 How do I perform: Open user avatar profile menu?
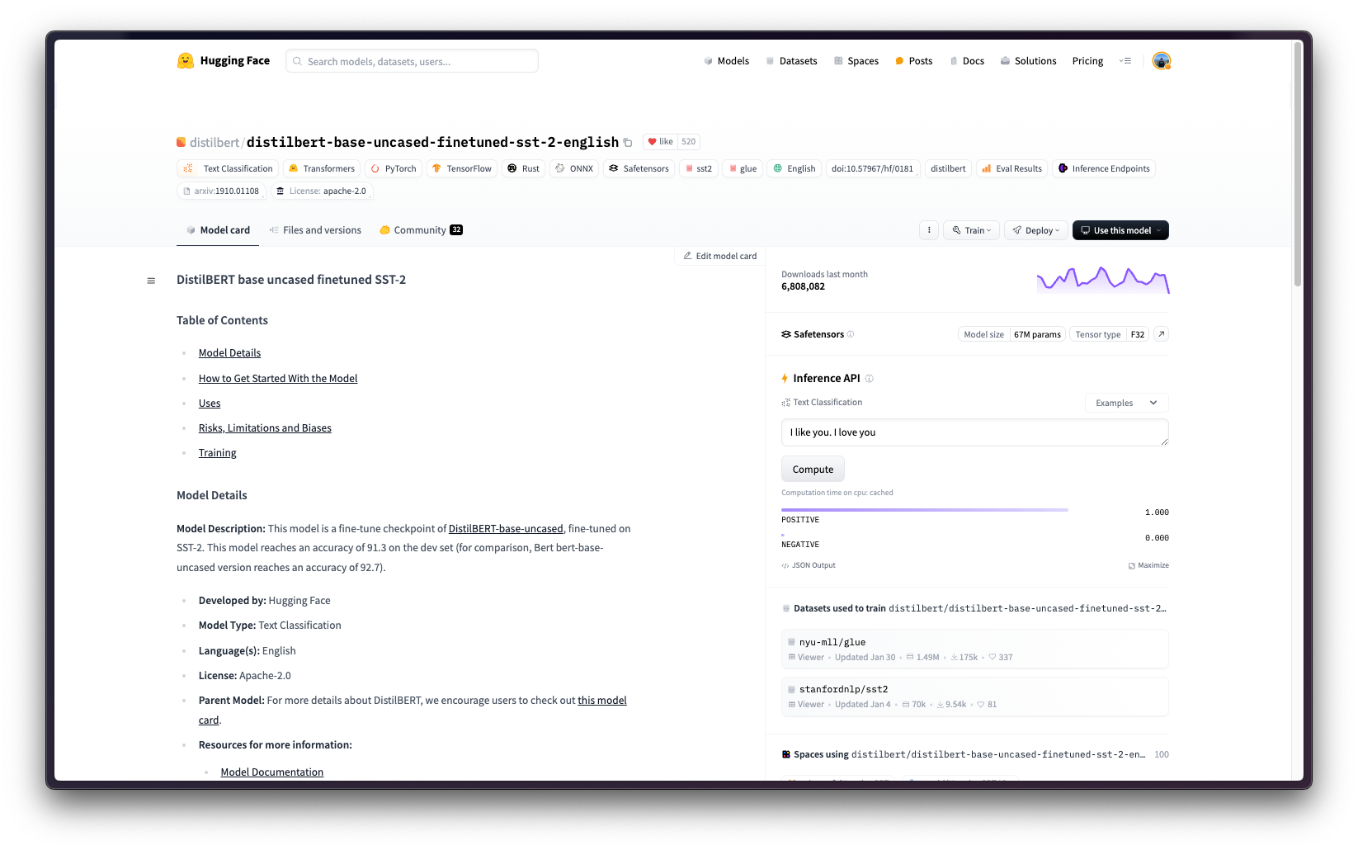pyautogui.click(x=1162, y=61)
